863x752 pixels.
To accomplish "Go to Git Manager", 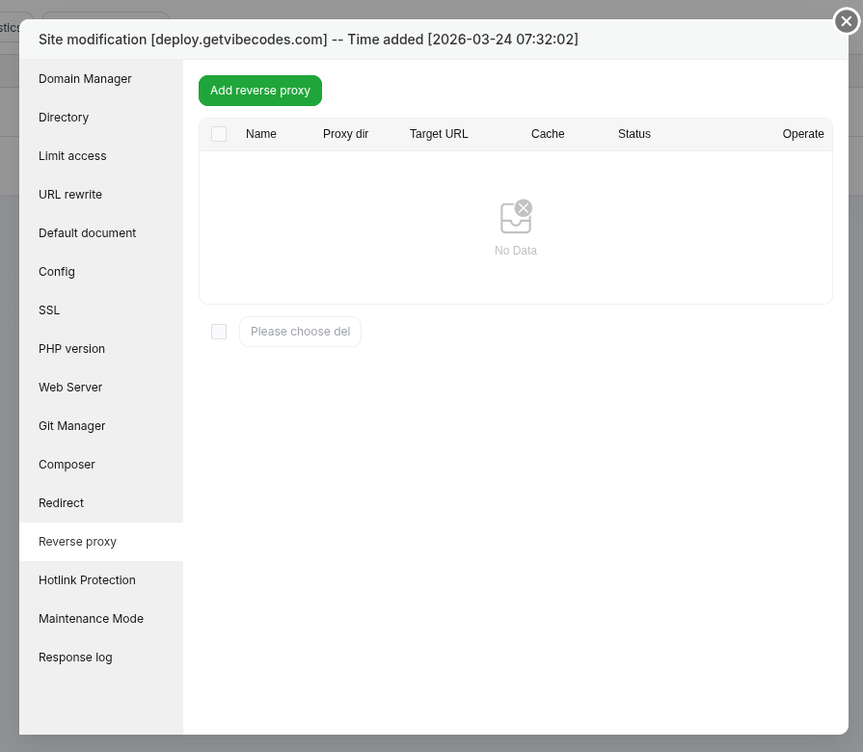I will coord(71,426).
